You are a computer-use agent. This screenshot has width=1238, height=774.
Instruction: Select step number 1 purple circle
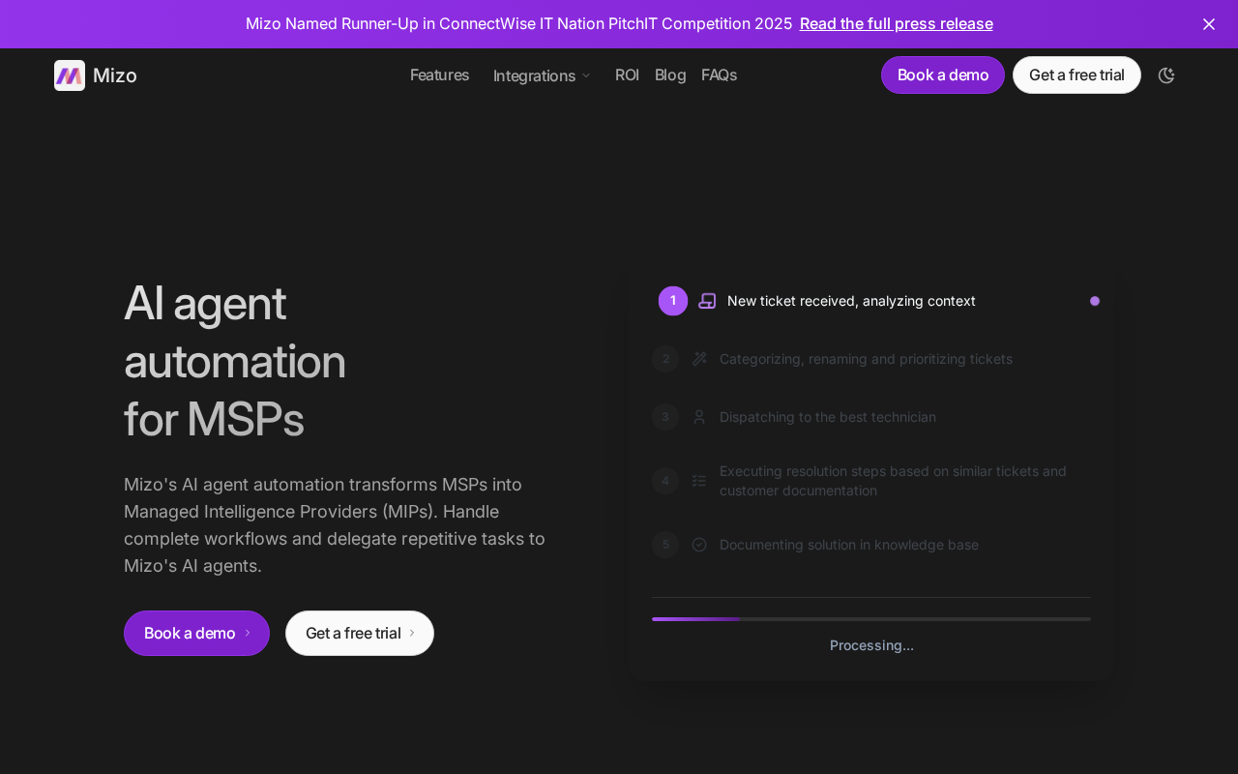click(x=673, y=301)
